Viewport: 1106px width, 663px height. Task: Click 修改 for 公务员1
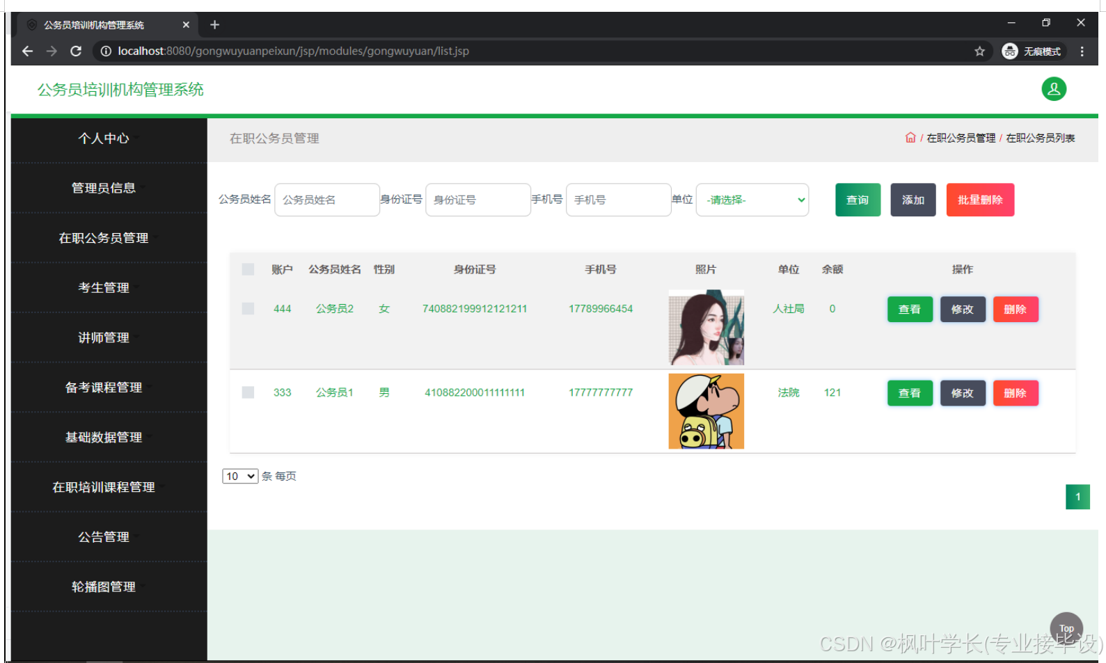click(963, 393)
